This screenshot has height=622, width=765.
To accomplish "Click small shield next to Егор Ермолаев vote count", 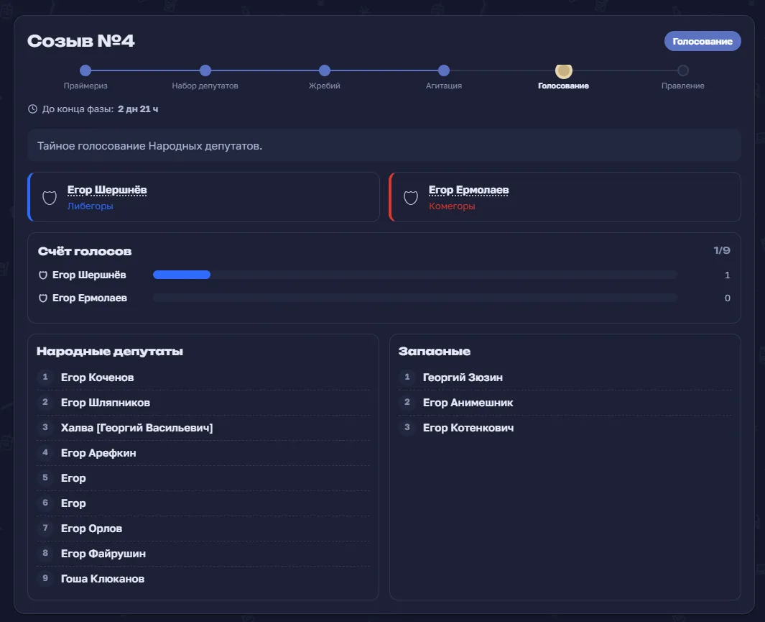I will (x=43, y=298).
